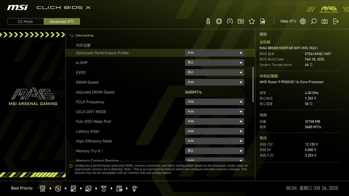Image resolution: width=349 pixels, height=196 pixels.
Task: Go back via Overclocking return arrow
Action: (72, 35)
